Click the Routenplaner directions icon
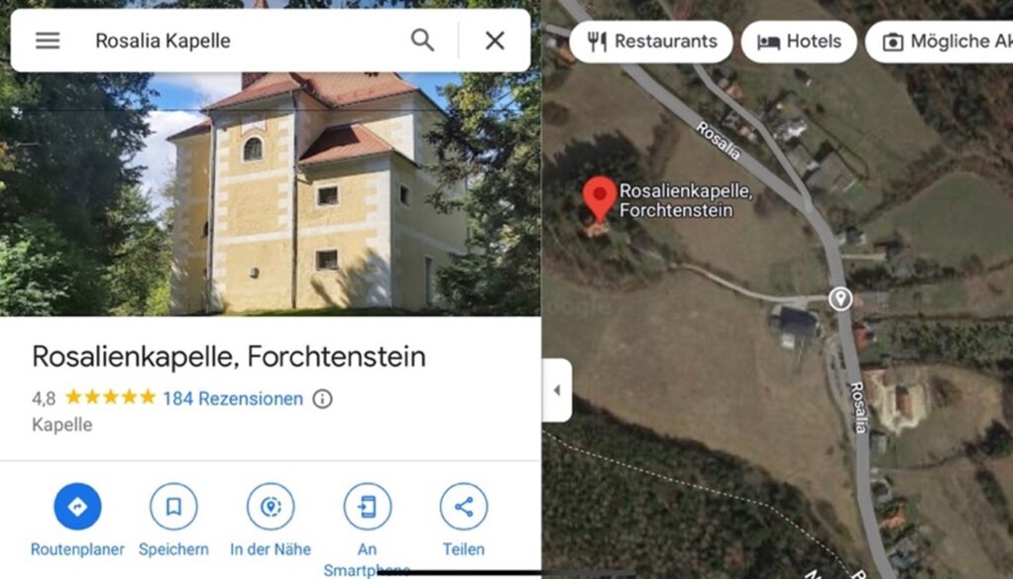The height and width of the screenshot is (579, 1013). [x=77, y=506]
